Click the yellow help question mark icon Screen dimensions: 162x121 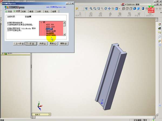(77, 8)
